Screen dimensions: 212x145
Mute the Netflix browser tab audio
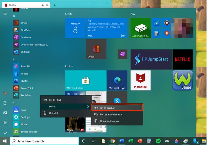tap(43, 5)
